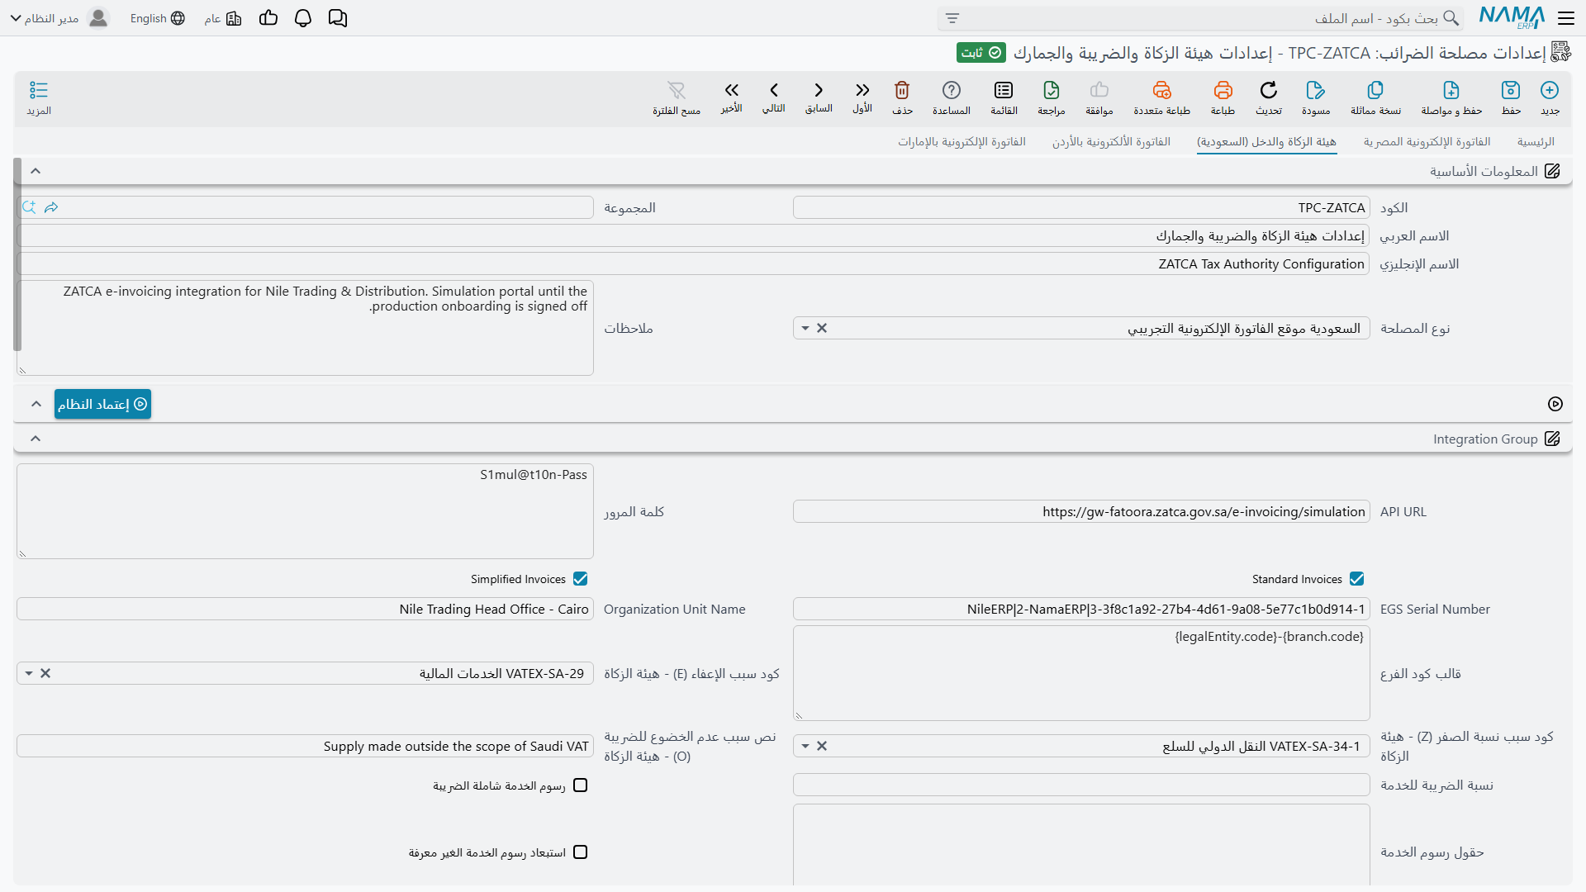
Task: Click the Approve (موافقة) thumbs-up icon
Action: point(1099,90)
